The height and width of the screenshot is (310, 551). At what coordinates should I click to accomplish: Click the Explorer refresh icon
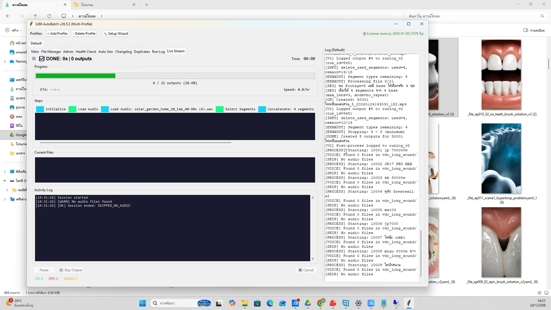49,16
